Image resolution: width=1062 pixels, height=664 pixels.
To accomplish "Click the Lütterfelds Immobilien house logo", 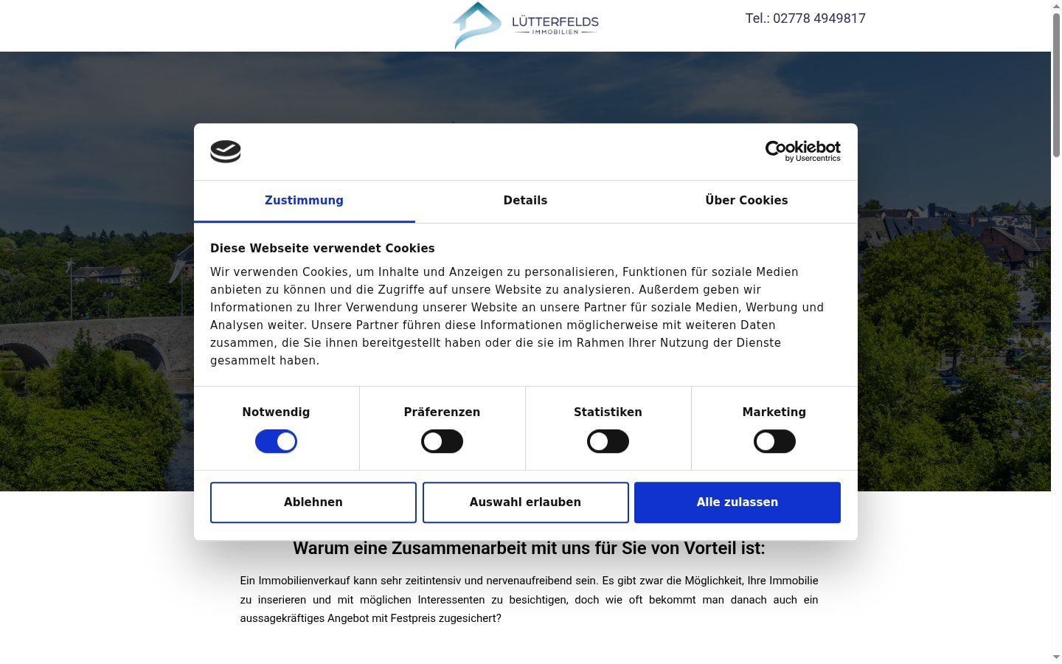I will 525,26.
